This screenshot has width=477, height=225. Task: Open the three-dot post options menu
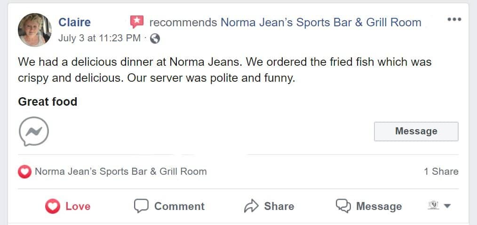tap(454, 20)
